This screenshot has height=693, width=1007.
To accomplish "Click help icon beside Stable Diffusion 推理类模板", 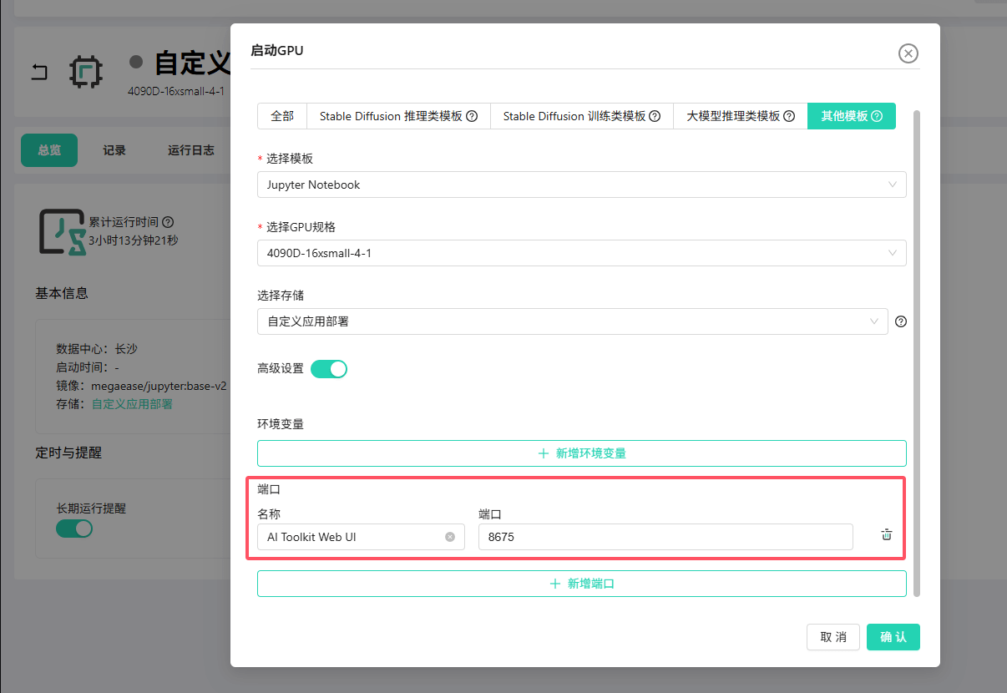I will tap(472, 116).
